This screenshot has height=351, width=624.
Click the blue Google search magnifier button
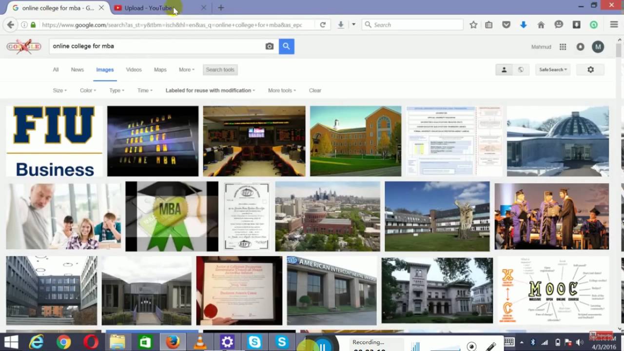coord(286,46)
